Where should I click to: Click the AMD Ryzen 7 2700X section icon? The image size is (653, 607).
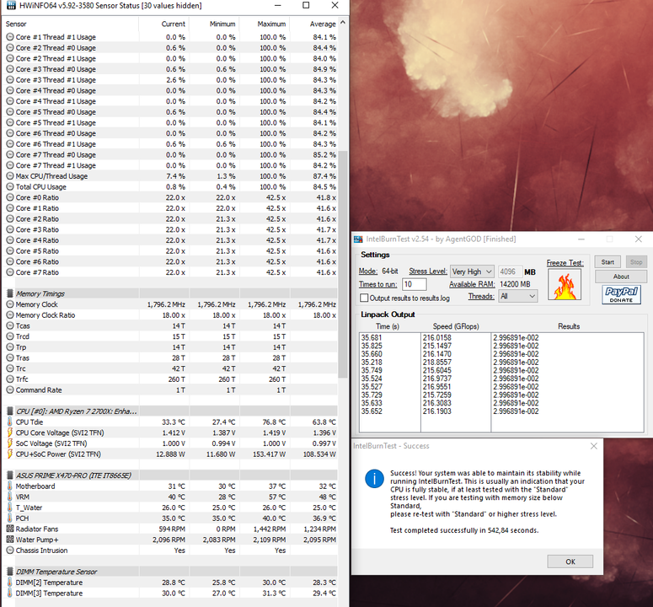coord(10,411)
